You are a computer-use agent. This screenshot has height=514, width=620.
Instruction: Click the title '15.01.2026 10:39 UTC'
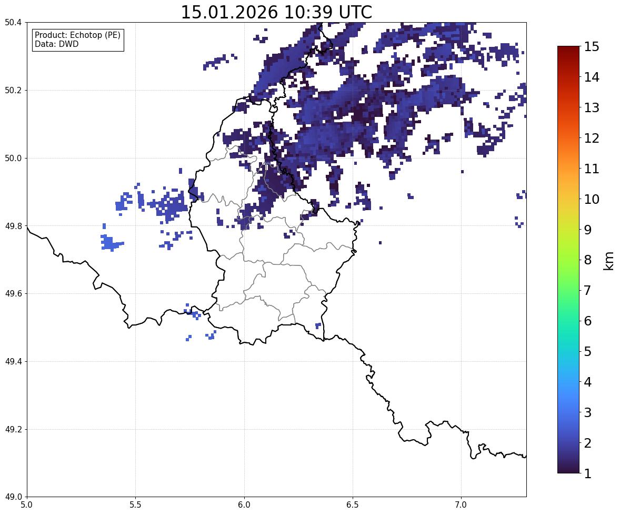[x=276, y=12]
